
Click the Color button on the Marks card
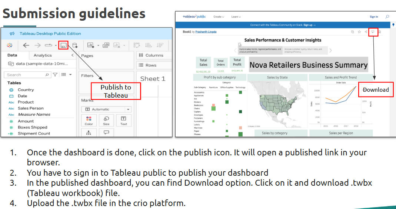pyautogui.click(x=89, y=121)
